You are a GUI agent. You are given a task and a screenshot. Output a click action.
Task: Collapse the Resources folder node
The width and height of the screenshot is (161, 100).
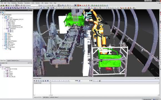[3, 18]
